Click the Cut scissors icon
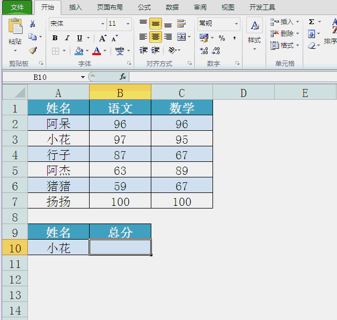 (x=33, y=24)
